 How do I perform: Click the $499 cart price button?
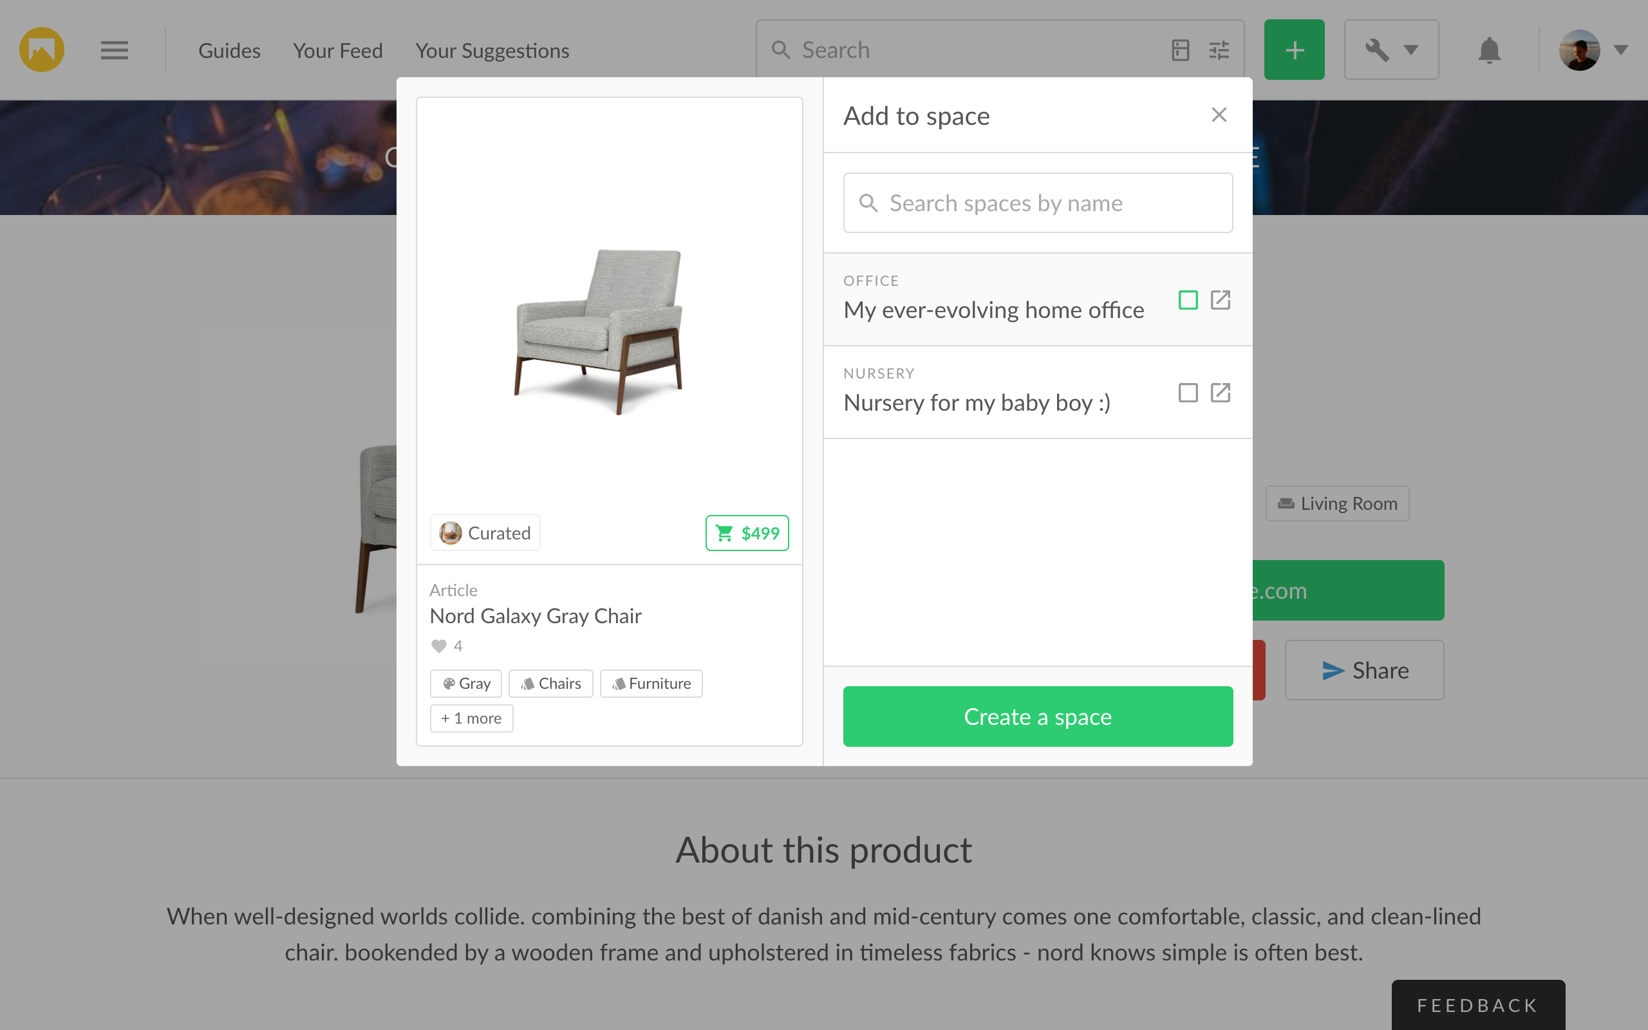coord(747,533)
